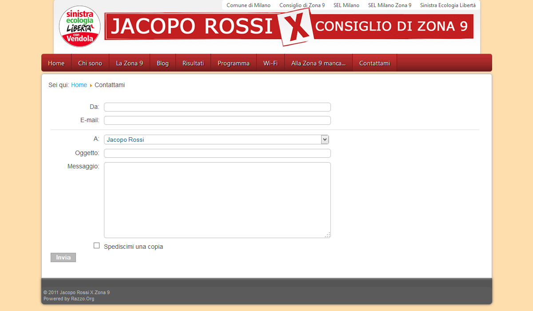The width and height of the screenshot is (533, 311).
Task: Follow the Razzo.Org footer link
Action: [83, 299]
